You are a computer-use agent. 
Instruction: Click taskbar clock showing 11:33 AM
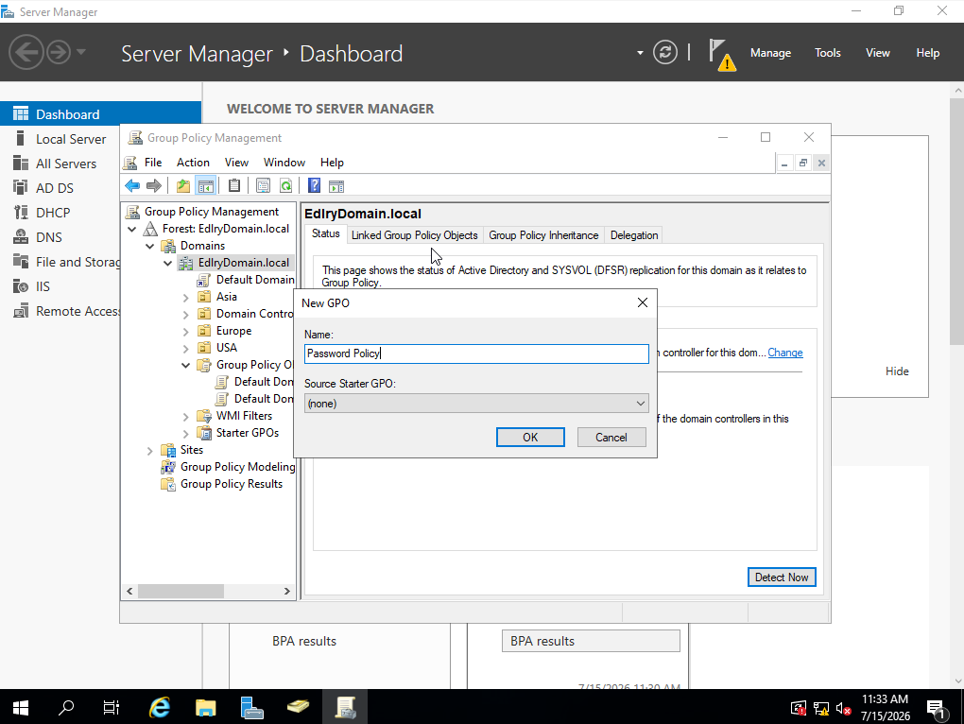point(886,707)
